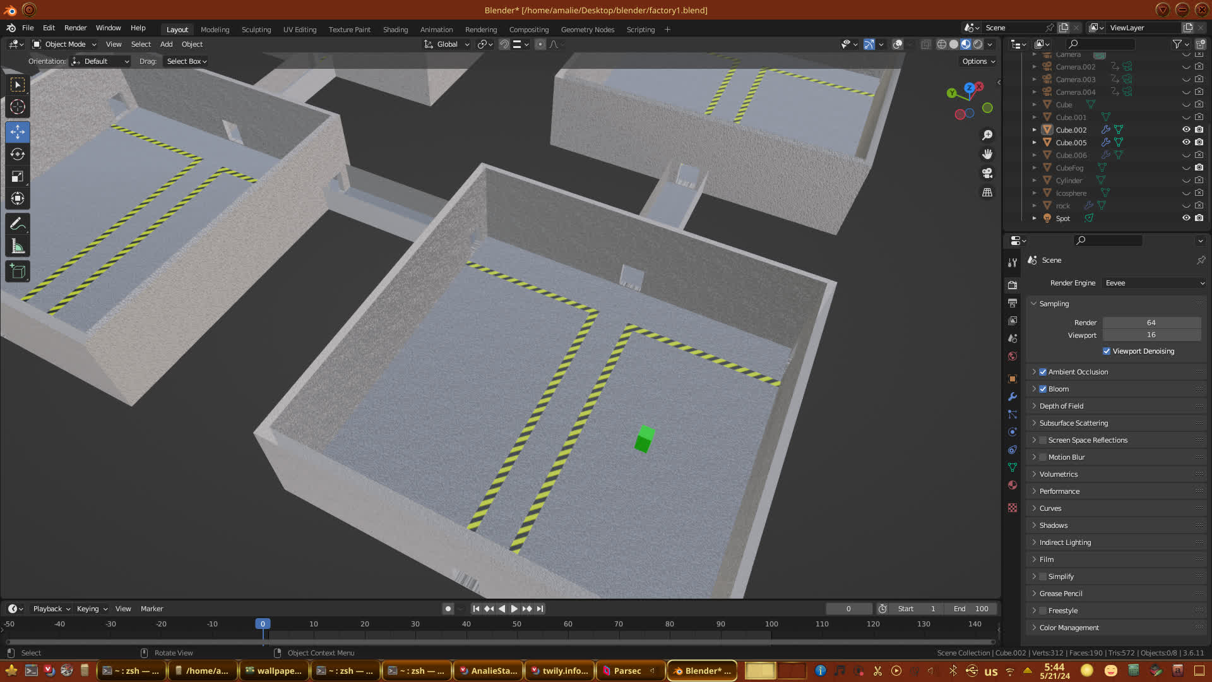Select the Measure tool

[x=18, y=247]
